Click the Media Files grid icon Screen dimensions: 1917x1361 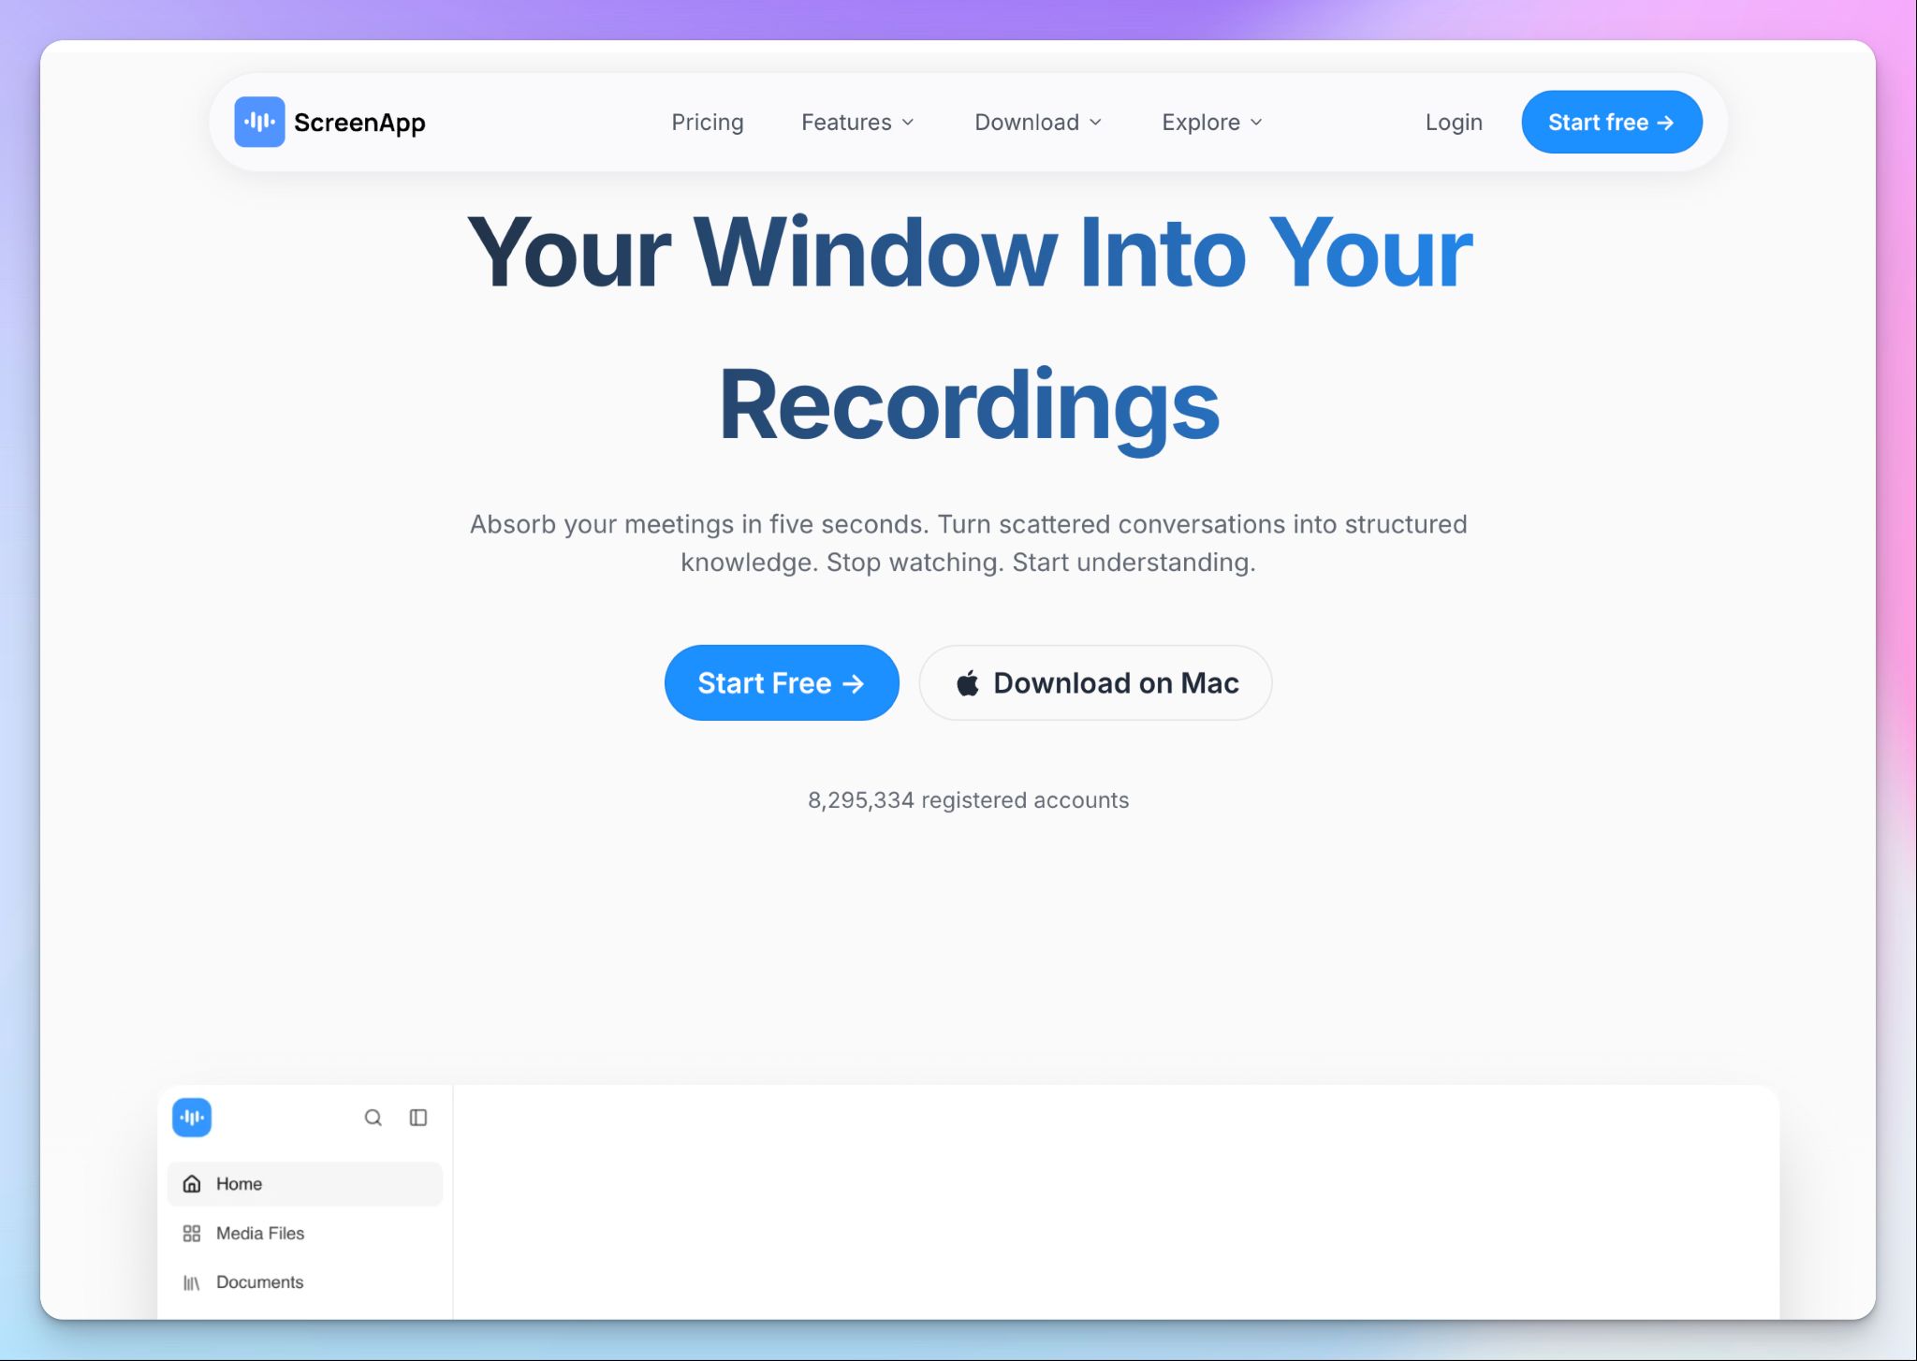192,1233
